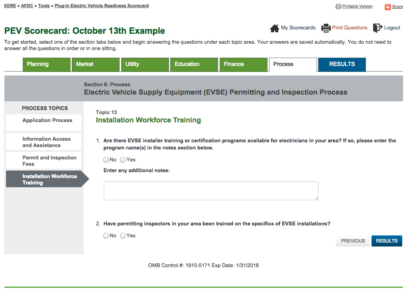Screen dimensions: 411x291
Task: Click the home icon beside My Scorecards
Action: click(x=274, y=28)
